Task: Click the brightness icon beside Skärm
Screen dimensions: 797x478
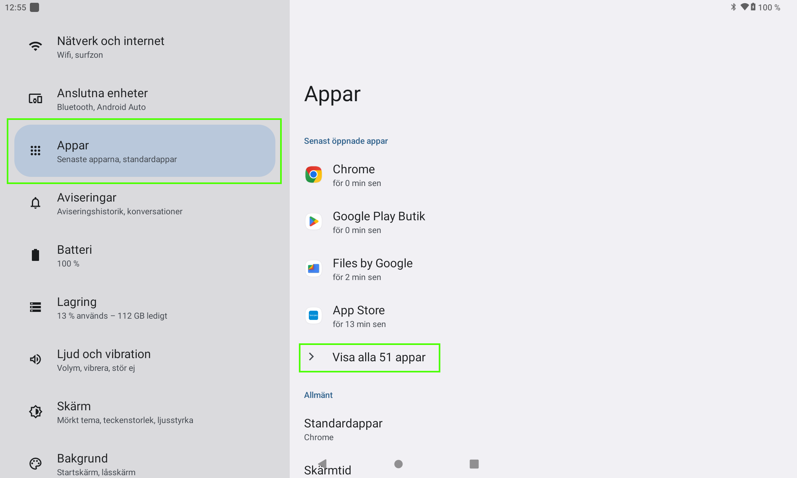Action: point(35,411)
